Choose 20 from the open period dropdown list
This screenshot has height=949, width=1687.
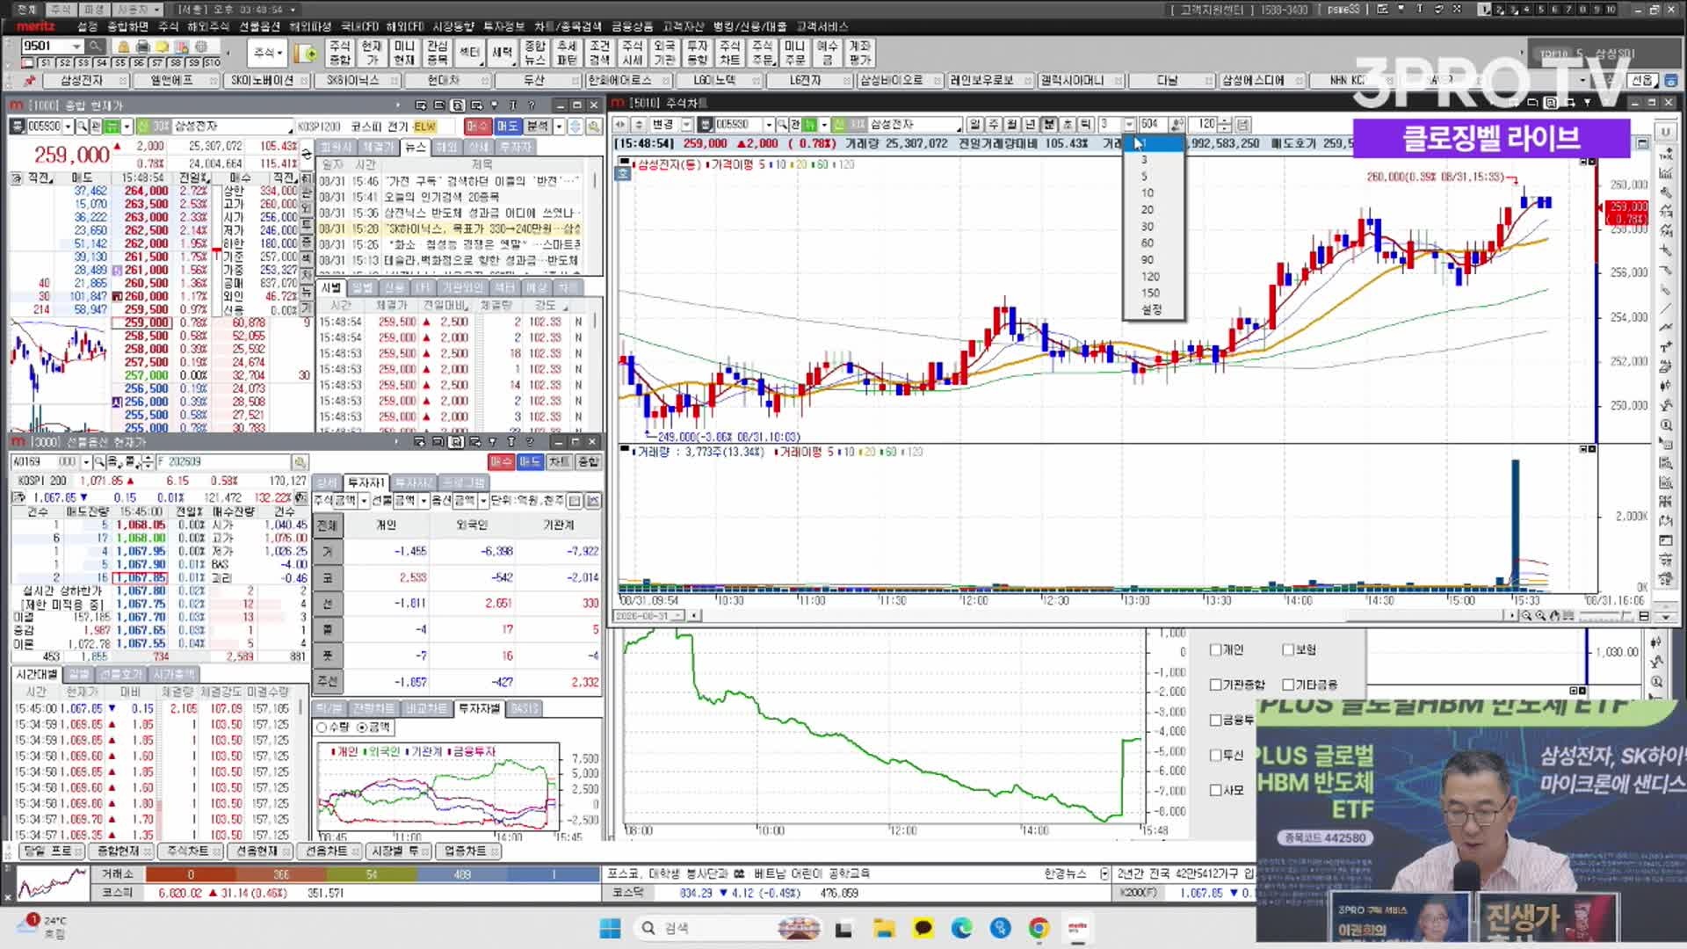tap(1148, 210)
